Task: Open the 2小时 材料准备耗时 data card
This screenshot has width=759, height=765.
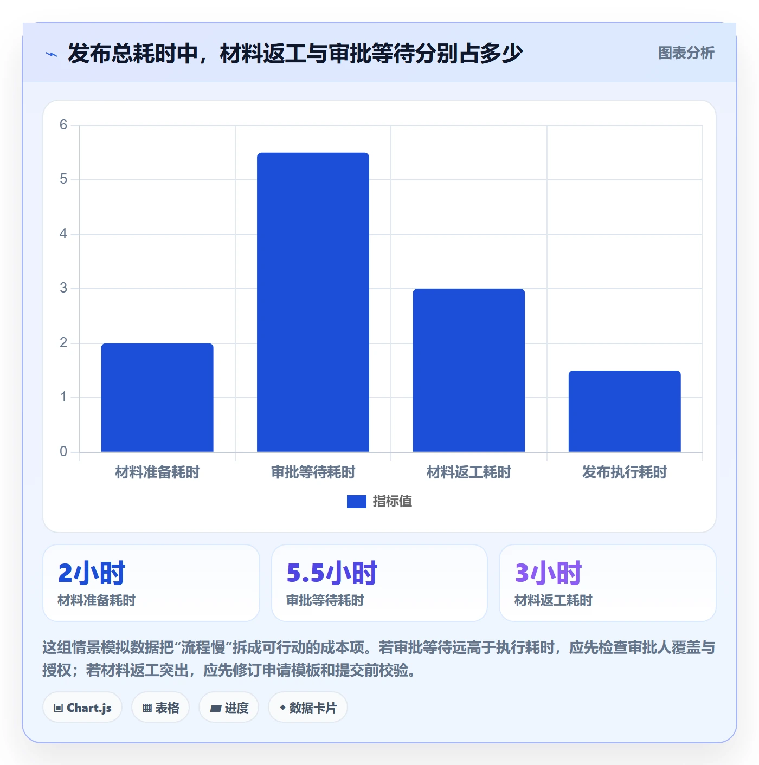Action: coord(151,583)
